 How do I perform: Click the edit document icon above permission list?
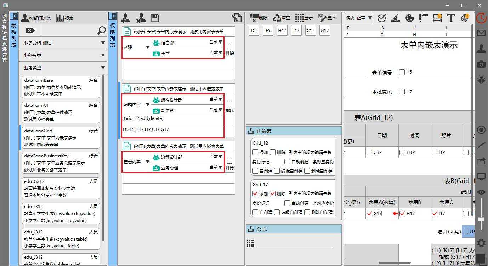pos(237,18)
